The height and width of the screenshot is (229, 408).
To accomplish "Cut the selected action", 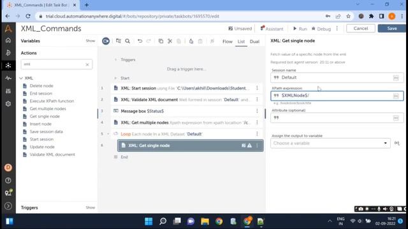I will point(170,41).
